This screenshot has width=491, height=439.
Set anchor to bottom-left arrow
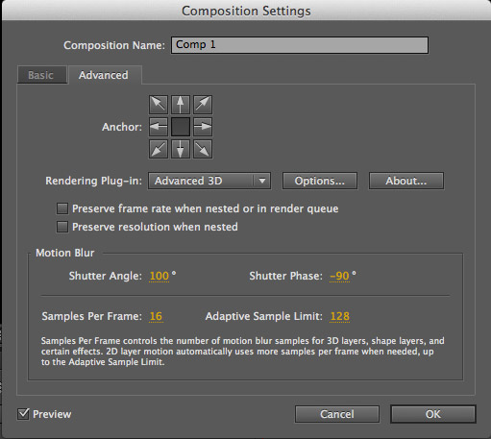pyautogui.click(x=159, y=149)
